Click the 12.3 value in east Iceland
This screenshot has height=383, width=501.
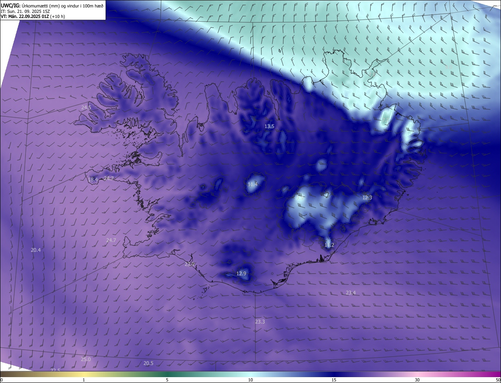click(x=367, y=198)
